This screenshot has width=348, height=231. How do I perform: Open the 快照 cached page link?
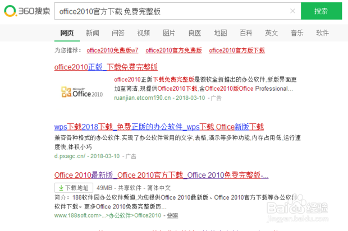(172, 215)
